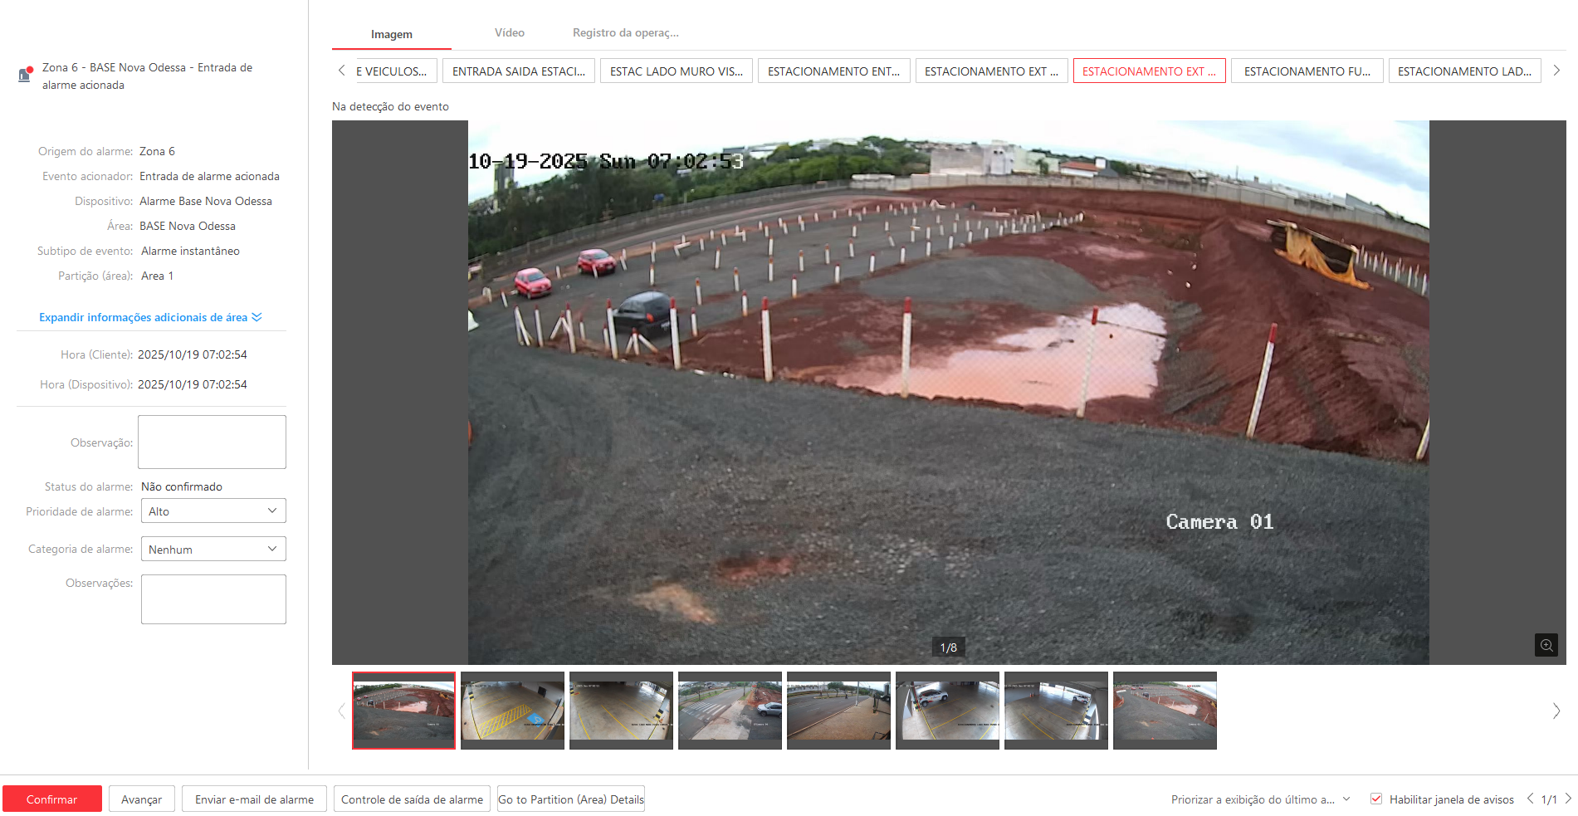Viewport: 1578px width, 816px height.
Task: Click the magnifier zoom icon on image
Action: (x=1546, y=645)
